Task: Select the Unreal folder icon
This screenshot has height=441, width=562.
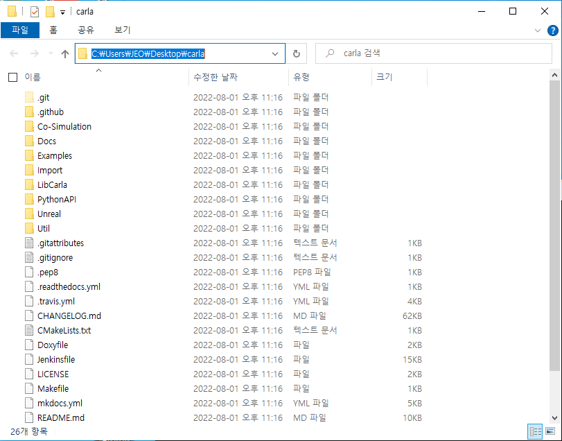Action: [29, 214]
